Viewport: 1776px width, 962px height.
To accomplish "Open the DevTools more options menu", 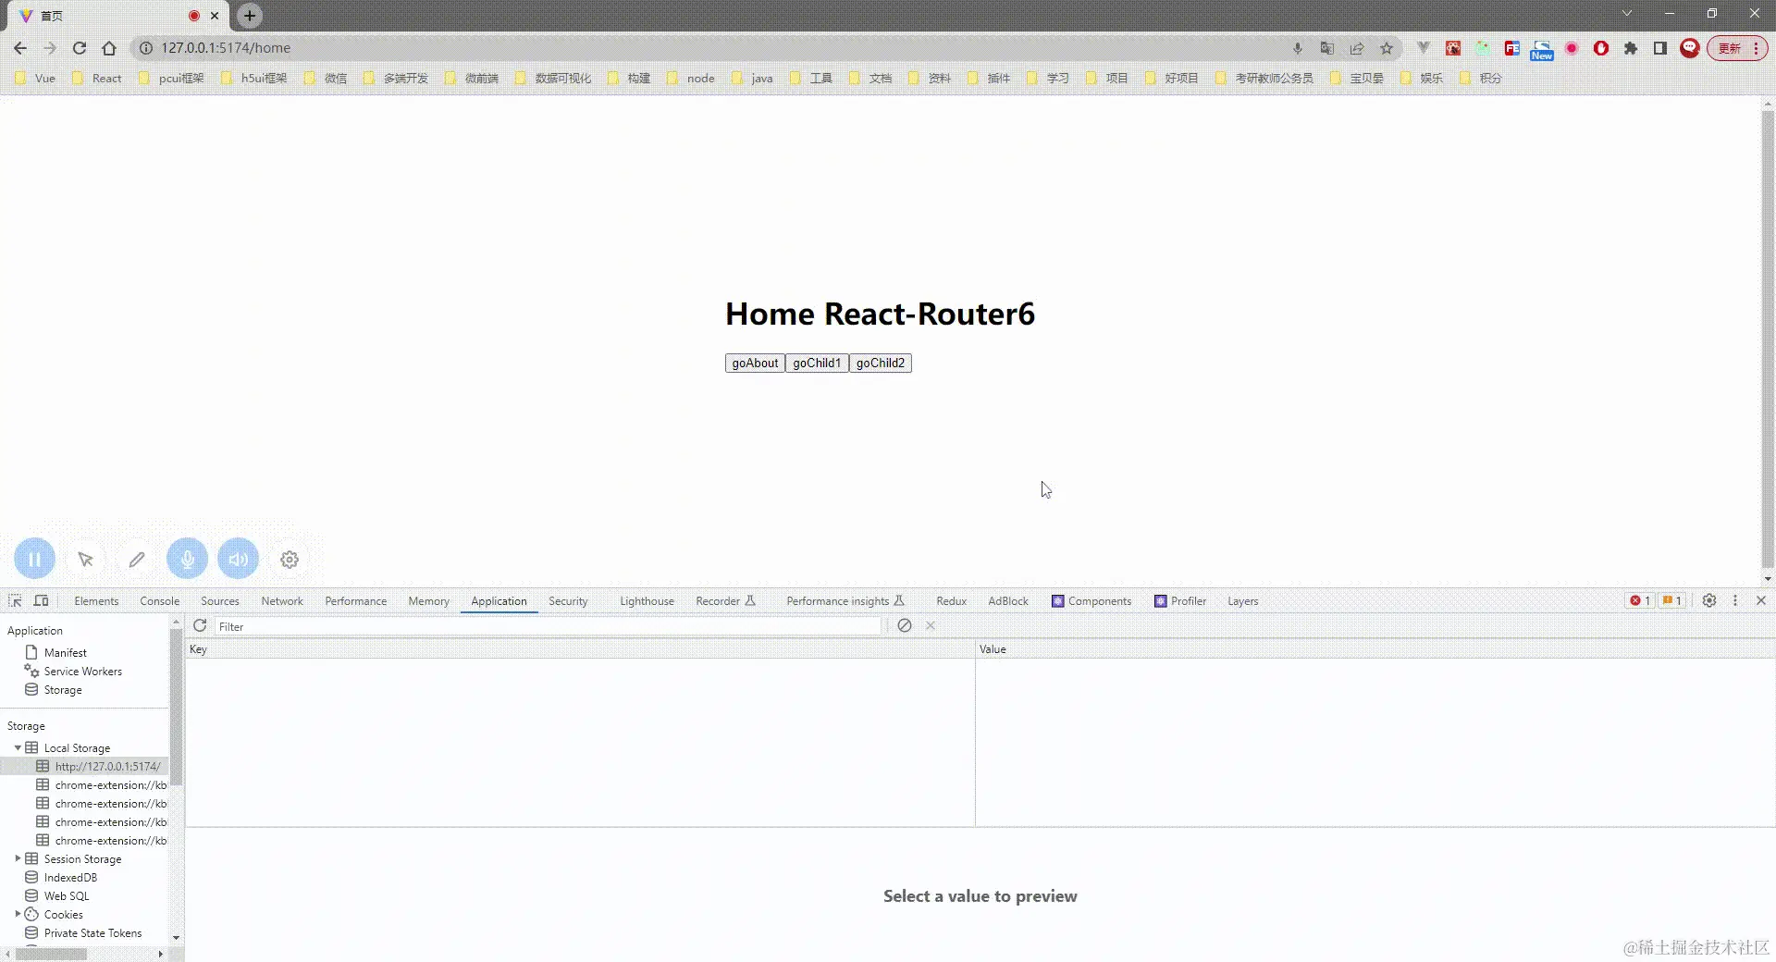I will click(x=1735, y=600).
